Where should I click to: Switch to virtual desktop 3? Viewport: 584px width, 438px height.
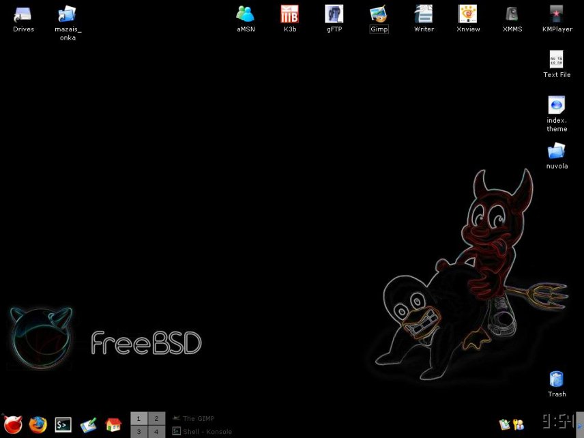click(x=139, y=432)
